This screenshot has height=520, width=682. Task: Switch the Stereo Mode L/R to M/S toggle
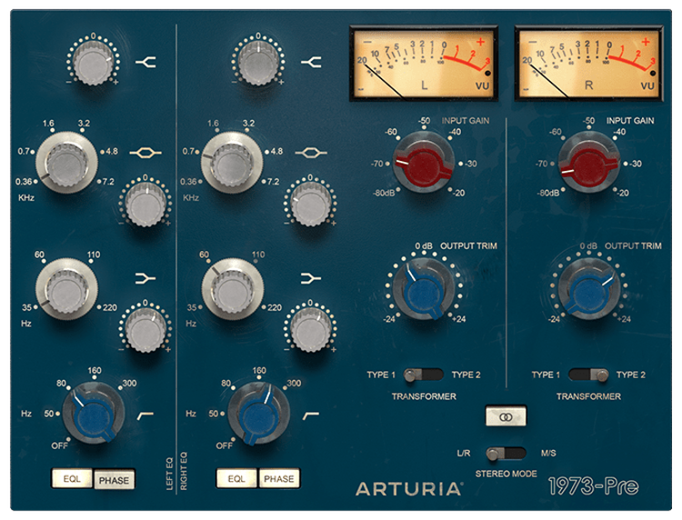pyautogui.click(x=506, y=453)
